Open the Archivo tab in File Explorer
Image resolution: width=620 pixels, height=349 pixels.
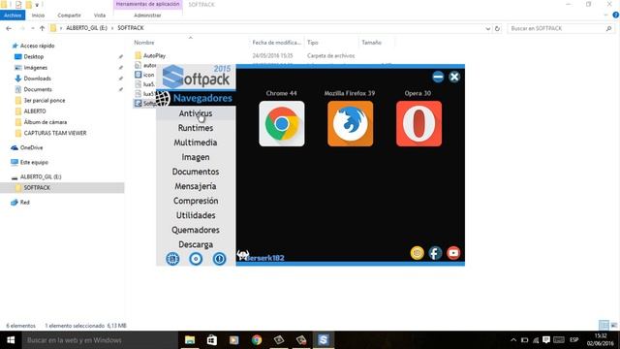pyautogui.click(x=13, y=16)
